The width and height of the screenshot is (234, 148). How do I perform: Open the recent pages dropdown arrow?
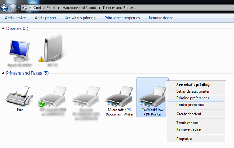[x=19, y=8]
